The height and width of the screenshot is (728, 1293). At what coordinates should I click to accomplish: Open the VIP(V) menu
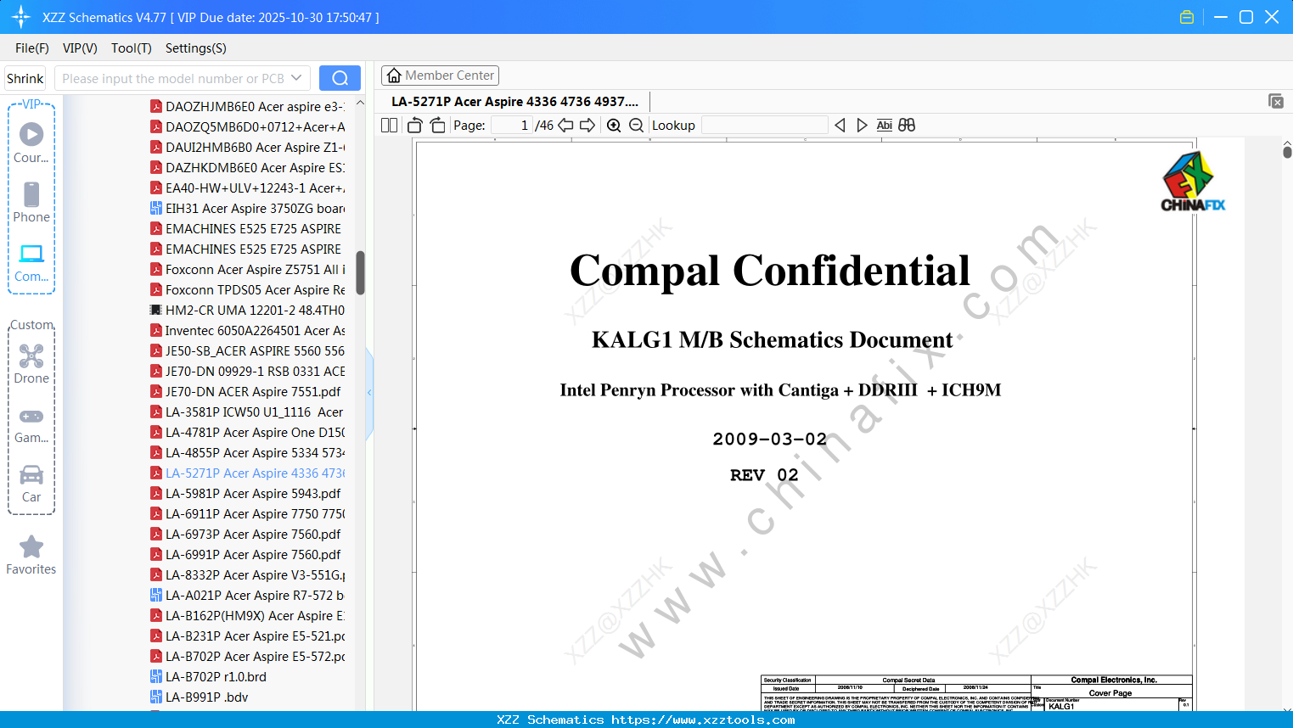tap(80, 48)
